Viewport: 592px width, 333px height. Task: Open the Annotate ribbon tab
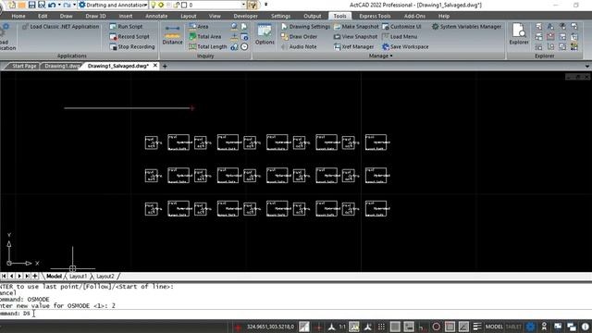156,16
